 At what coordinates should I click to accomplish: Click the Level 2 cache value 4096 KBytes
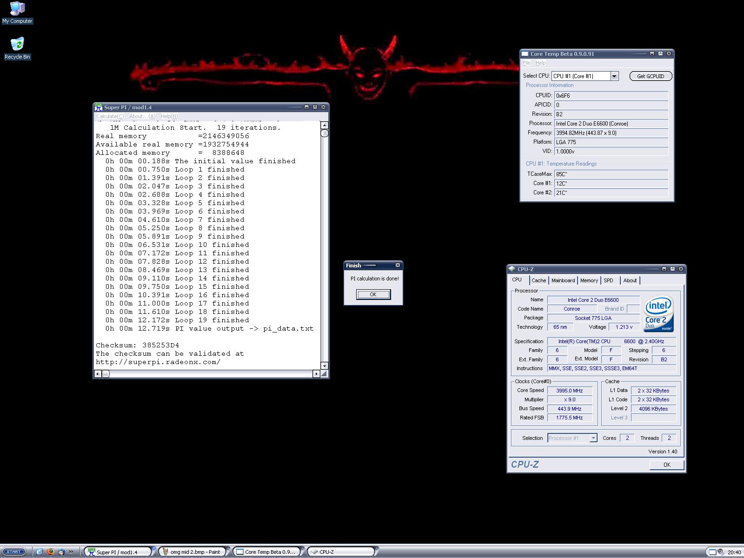[x=653, y=409]
